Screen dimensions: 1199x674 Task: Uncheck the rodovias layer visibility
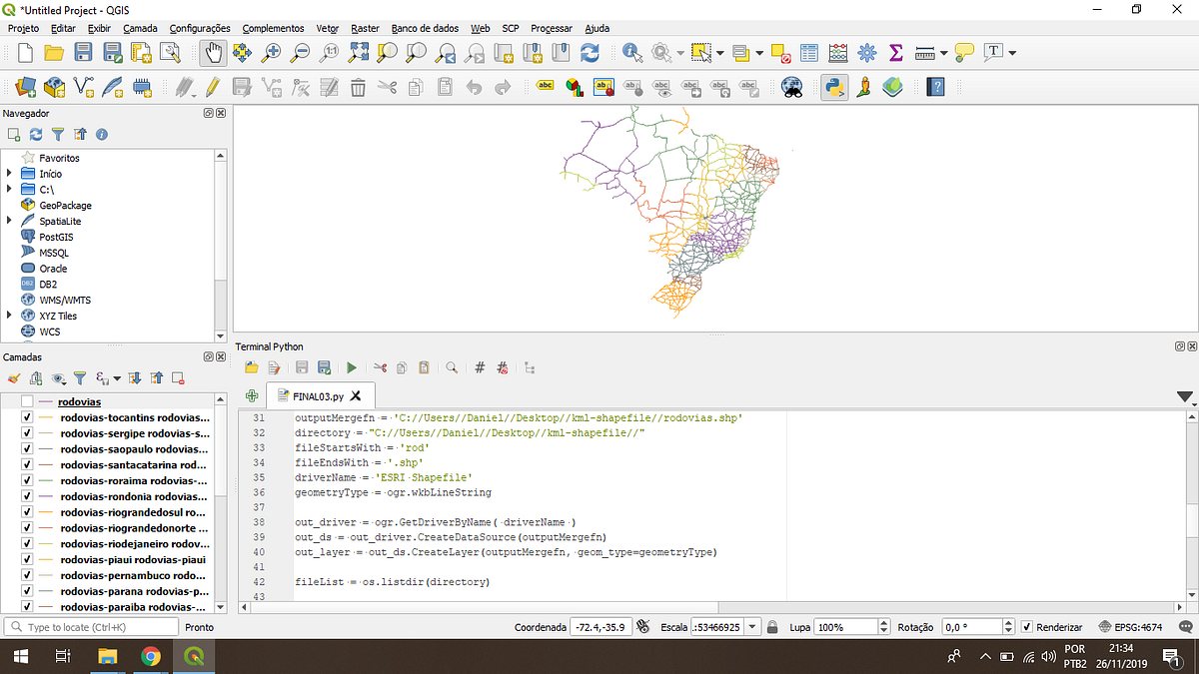29,401
